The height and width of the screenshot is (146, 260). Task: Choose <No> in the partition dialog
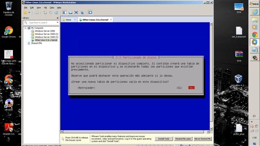coord(191,88)
